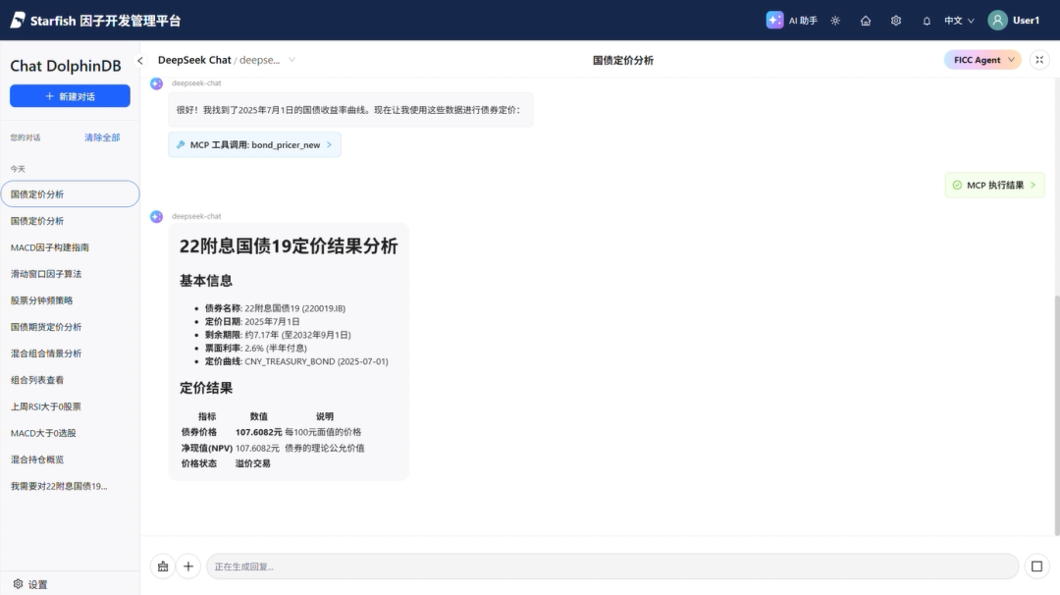
Task: Open FICC Agent dropdown
Action: click(982, 60)
